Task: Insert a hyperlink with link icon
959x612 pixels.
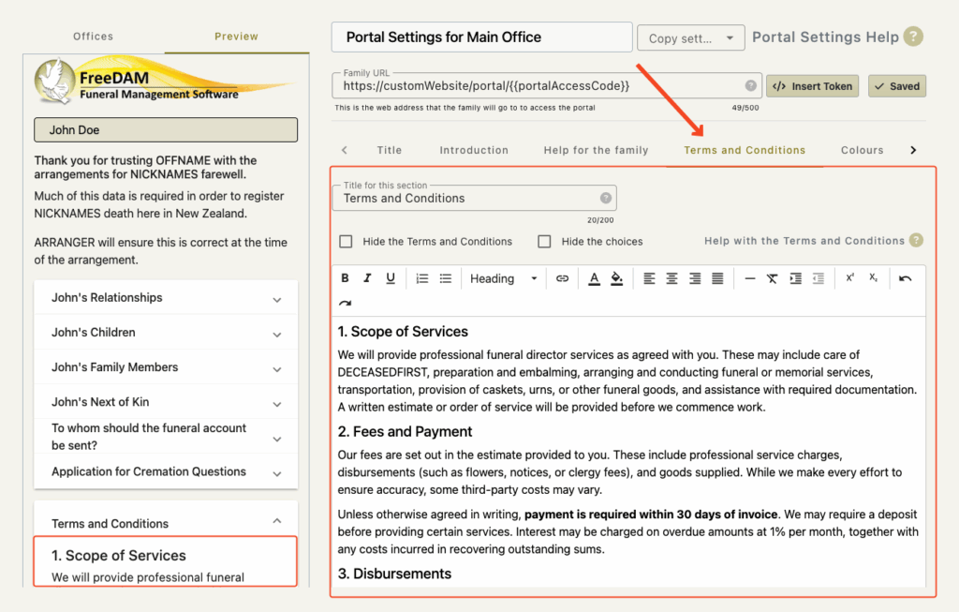Action: pos(562,278)
